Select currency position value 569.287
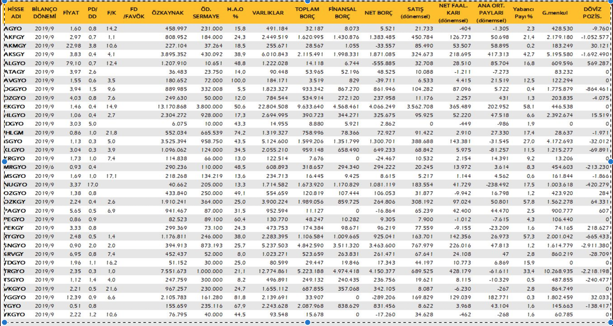The width and height of the screenshot is (613, 326). [x=598, y=63]
